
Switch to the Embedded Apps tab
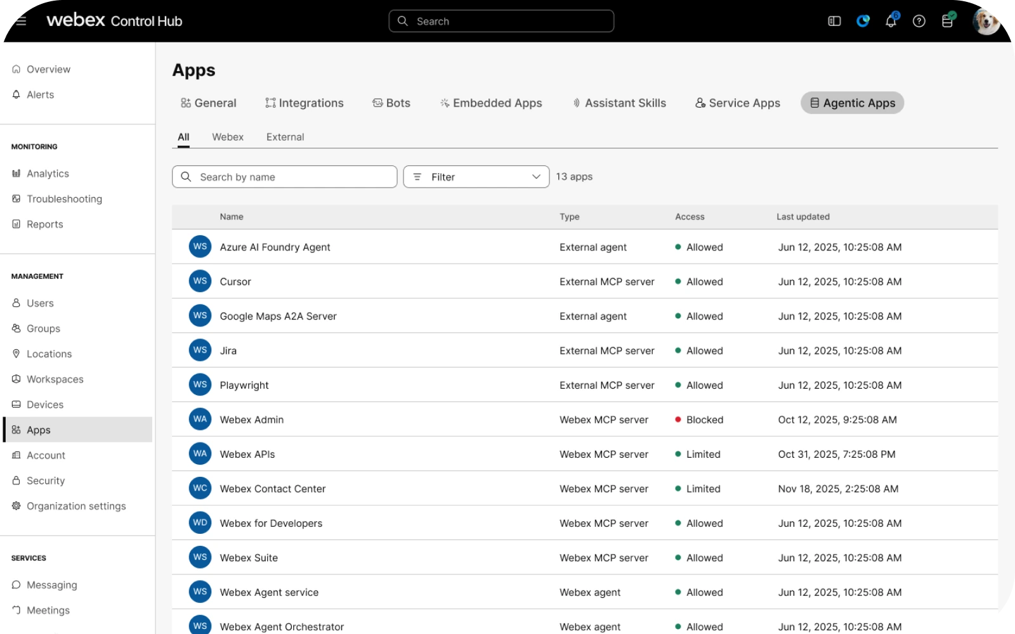pos(491,103)
